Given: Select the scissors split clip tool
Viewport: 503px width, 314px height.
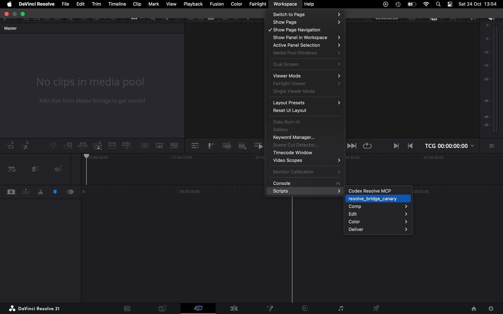Looking at the screenshot, I should point(40,192).
